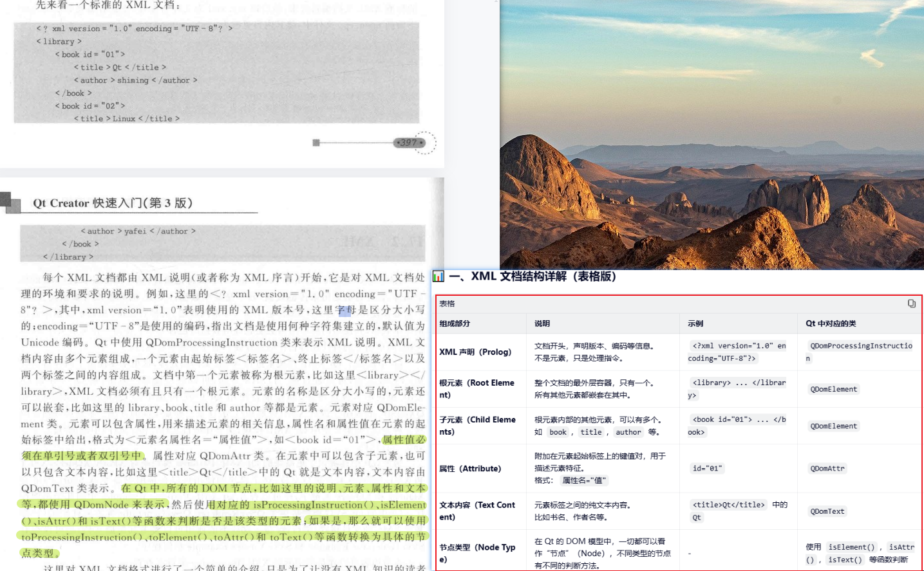Click QDomElement in the child elements row
Viewport: 924px width, 571px height.
tap(834, 426)
